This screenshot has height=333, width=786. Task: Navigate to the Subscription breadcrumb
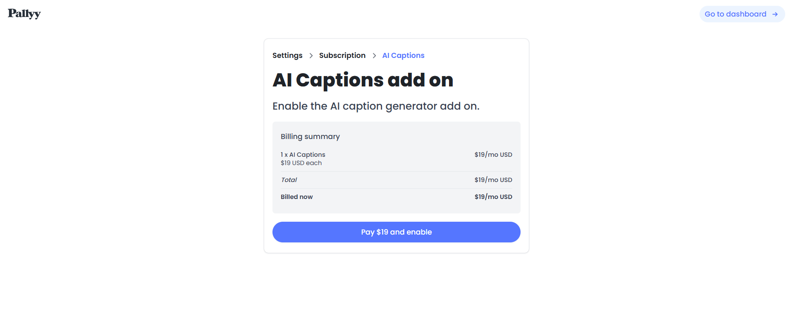pos(342,55)
